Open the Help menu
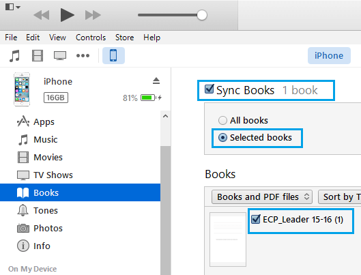Viewport: 361px width, 275px height. [x=151, y=38]
